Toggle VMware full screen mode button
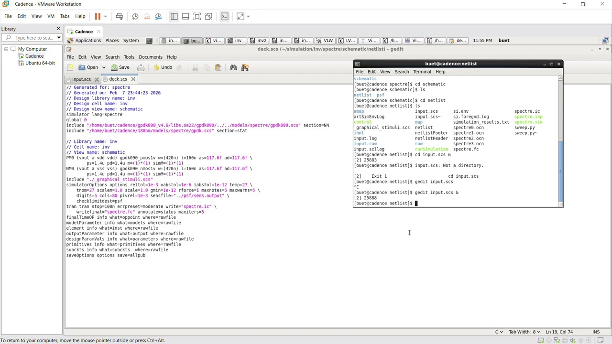Screen dimensions: 612x344 coord(197,16)
